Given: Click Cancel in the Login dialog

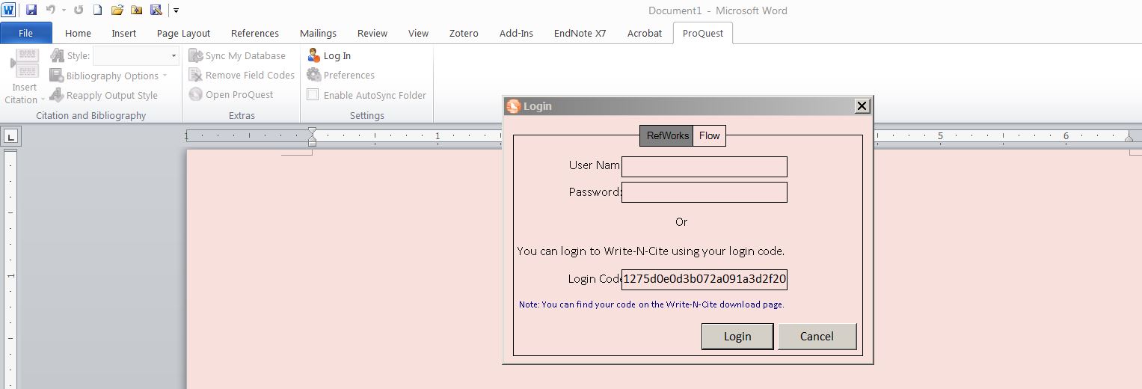Looking at the screenshot, I should coord(817,336).
